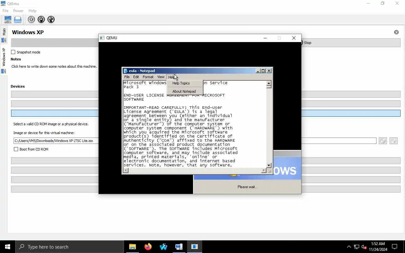Maximize the eula Notepad window
Viewport: 405px width, 253px height.
(263, 71)
